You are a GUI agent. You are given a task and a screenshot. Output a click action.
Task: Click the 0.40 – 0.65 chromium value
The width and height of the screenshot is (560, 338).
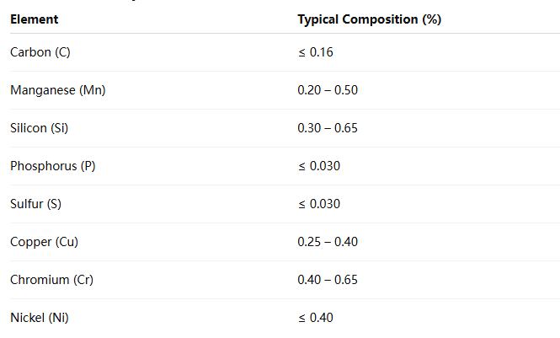(328, 280)
